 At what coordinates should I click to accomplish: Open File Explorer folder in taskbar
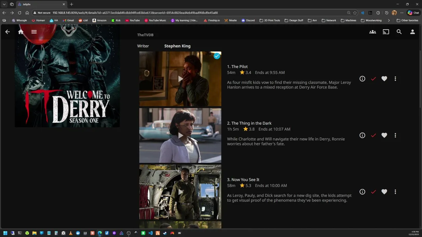pos(34,233)
